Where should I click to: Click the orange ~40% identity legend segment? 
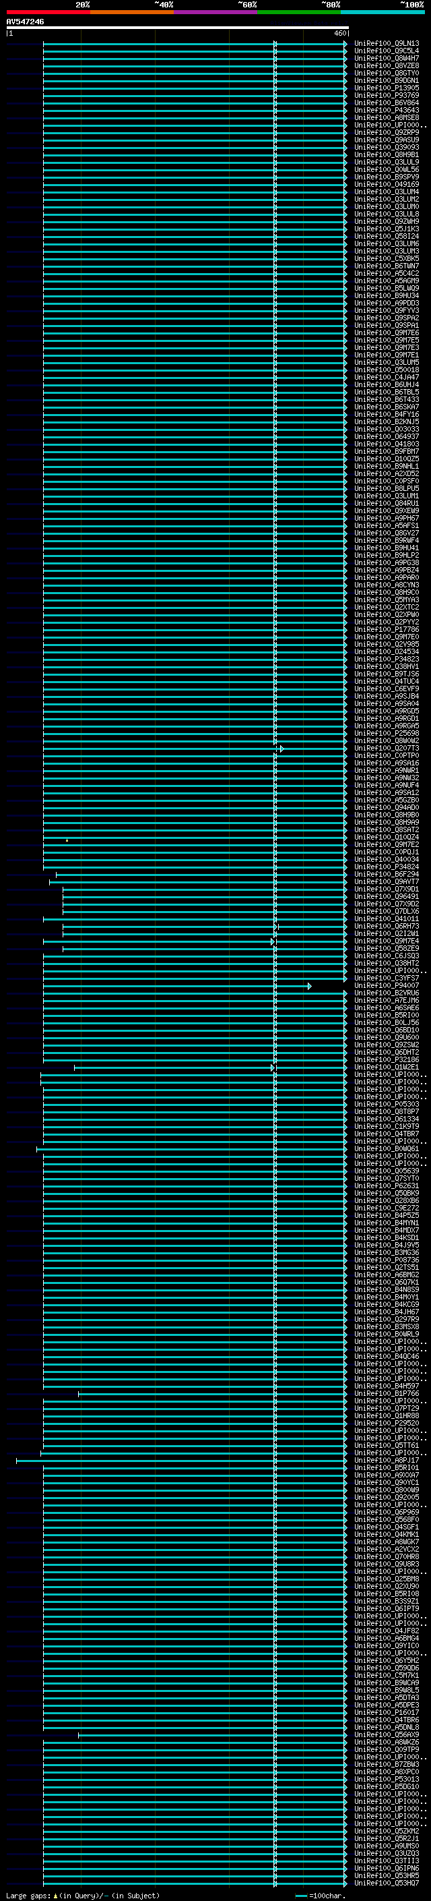pos(132,12)
